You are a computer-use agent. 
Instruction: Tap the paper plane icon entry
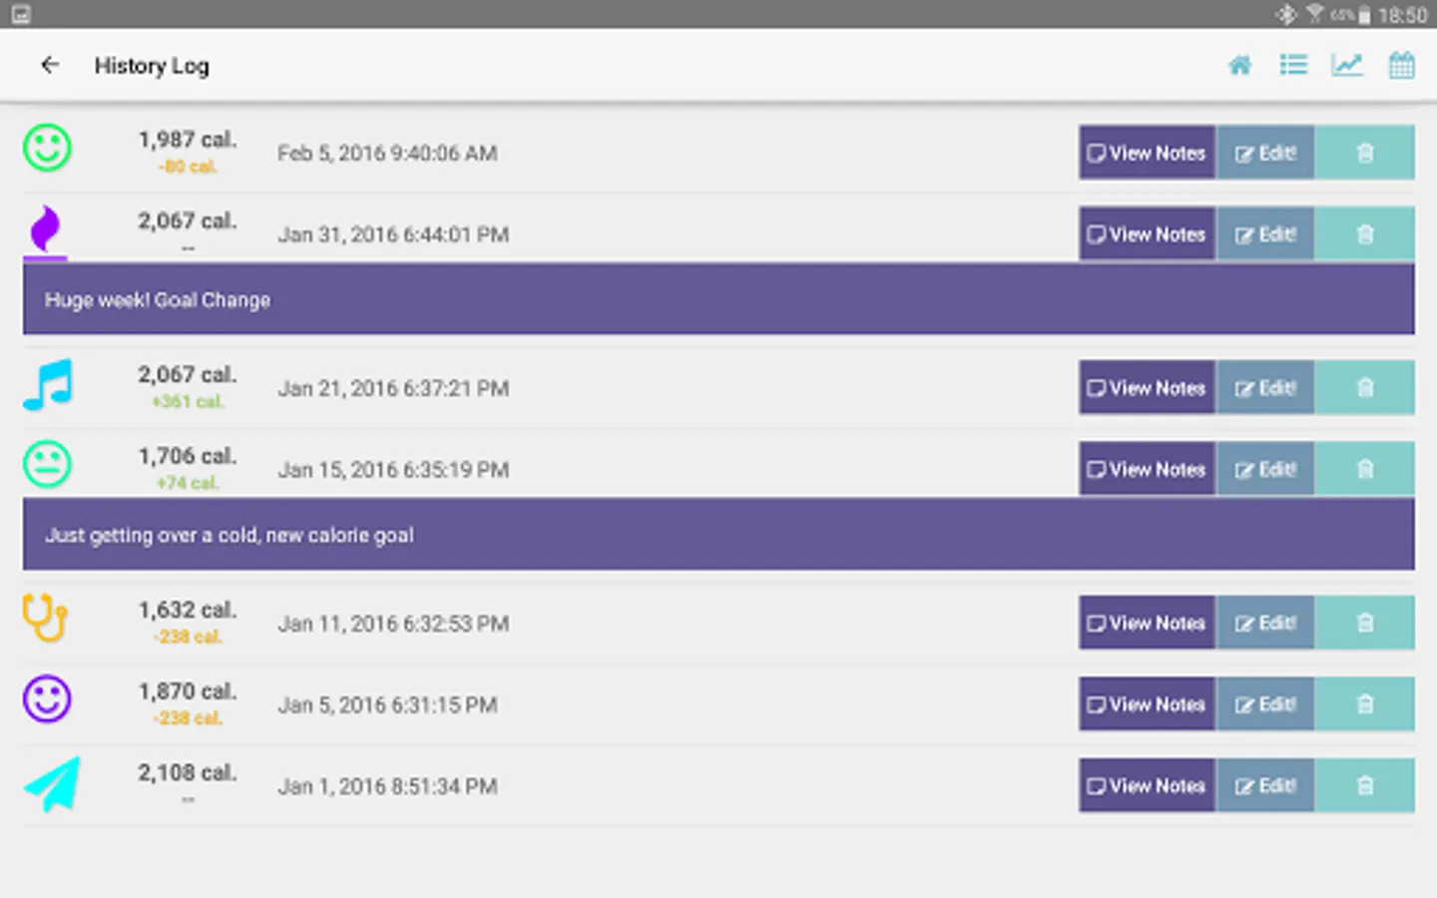tap(52, 784)
